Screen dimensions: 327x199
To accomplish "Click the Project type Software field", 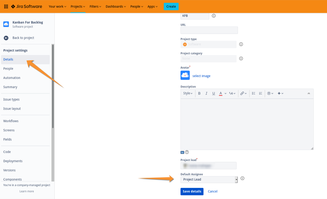I will (x=208, y=44).
